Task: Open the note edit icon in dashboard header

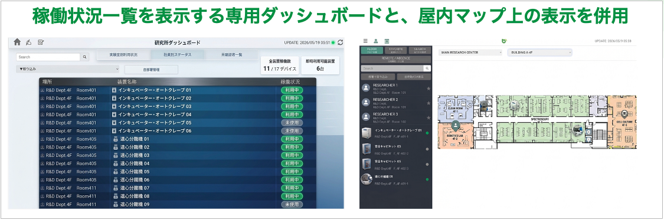Action: click(41, 42)
